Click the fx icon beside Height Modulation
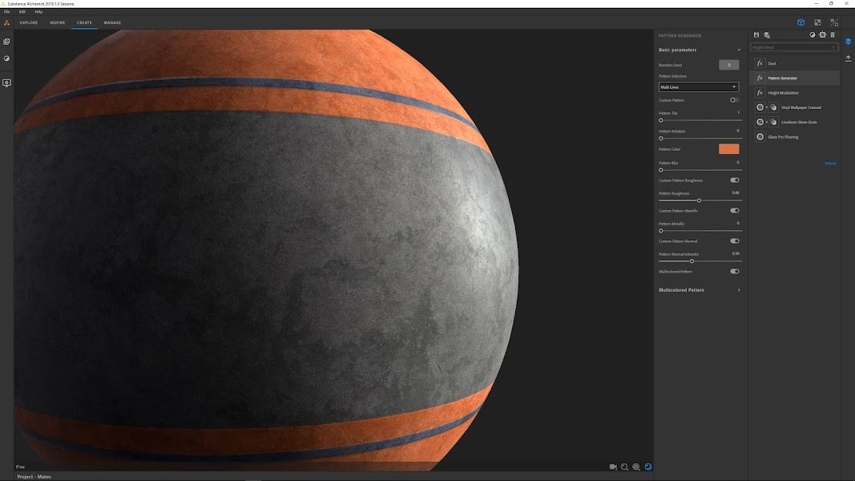855x481 pixels. point(760,93)
